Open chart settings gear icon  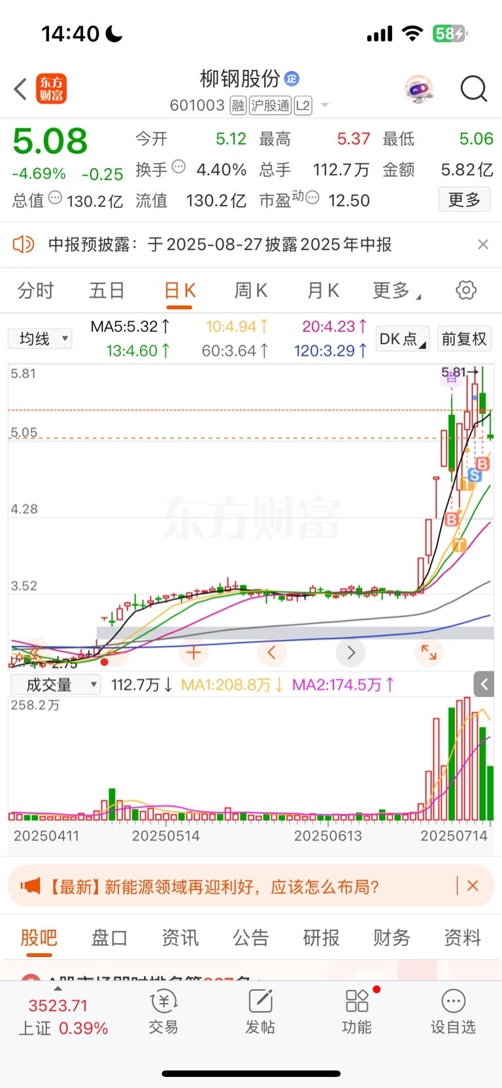point(466,290)
